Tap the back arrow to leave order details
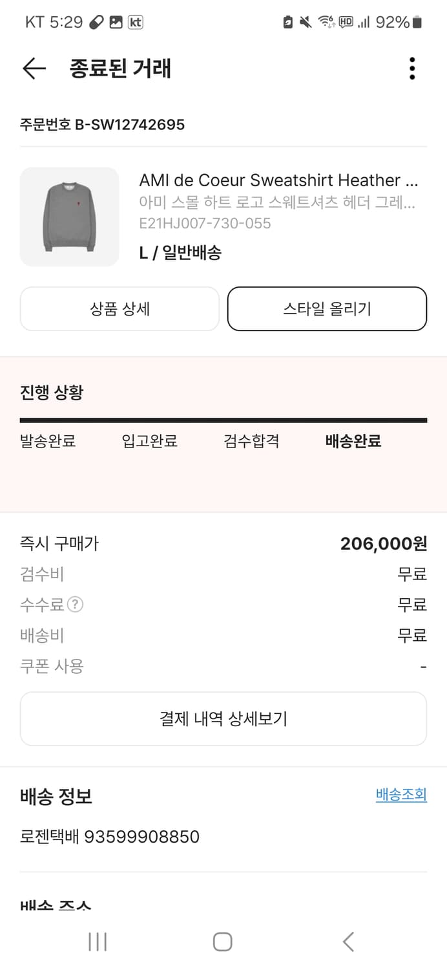 [34, 69]
